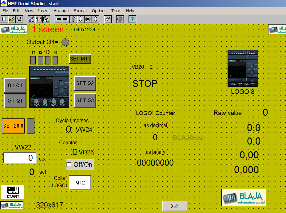Select the LOGO!8 module image
Screen dimensions: 286x213
tap(243, 68)
